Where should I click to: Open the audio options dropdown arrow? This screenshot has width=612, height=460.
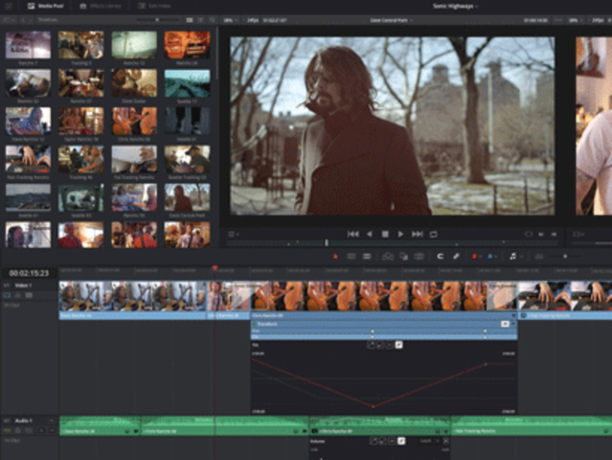pos(521,257)
